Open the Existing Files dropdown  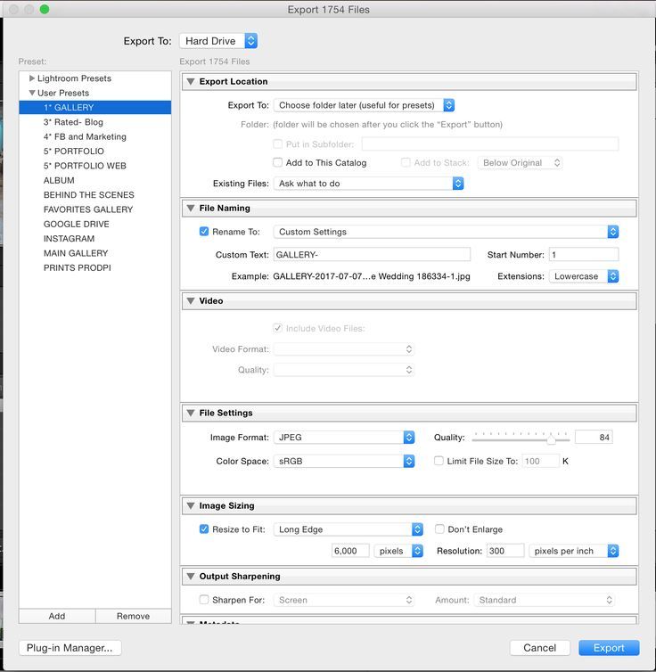click(368, 184)
